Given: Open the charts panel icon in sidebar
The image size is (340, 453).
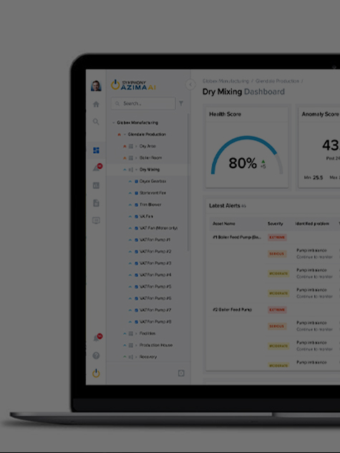Looking at the screenshot, I should [96, 185].
